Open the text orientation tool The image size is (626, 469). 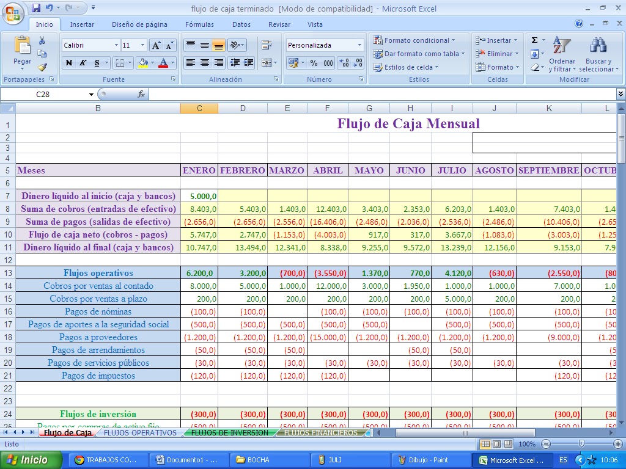click(x=237, y=45)
